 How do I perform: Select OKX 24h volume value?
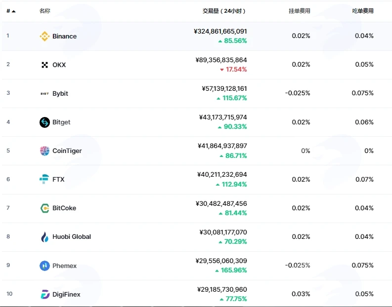pos(221,60)
